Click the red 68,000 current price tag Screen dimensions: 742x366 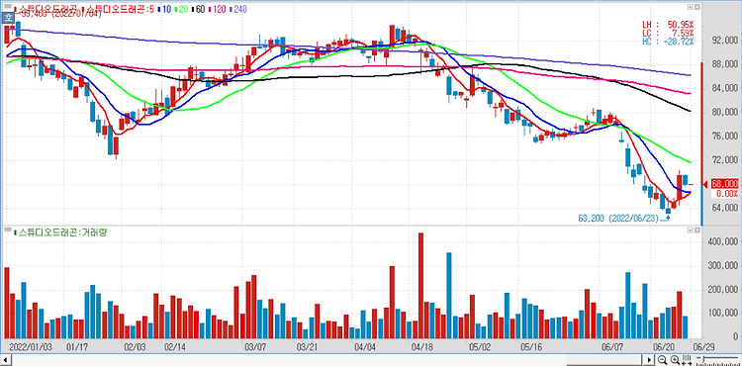724,183
